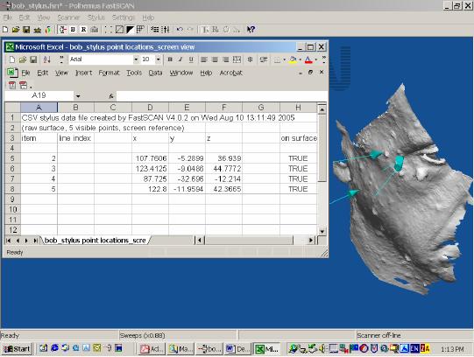
Task: Click the EN language indicator in system tray
Action: [x=414, y=348]
